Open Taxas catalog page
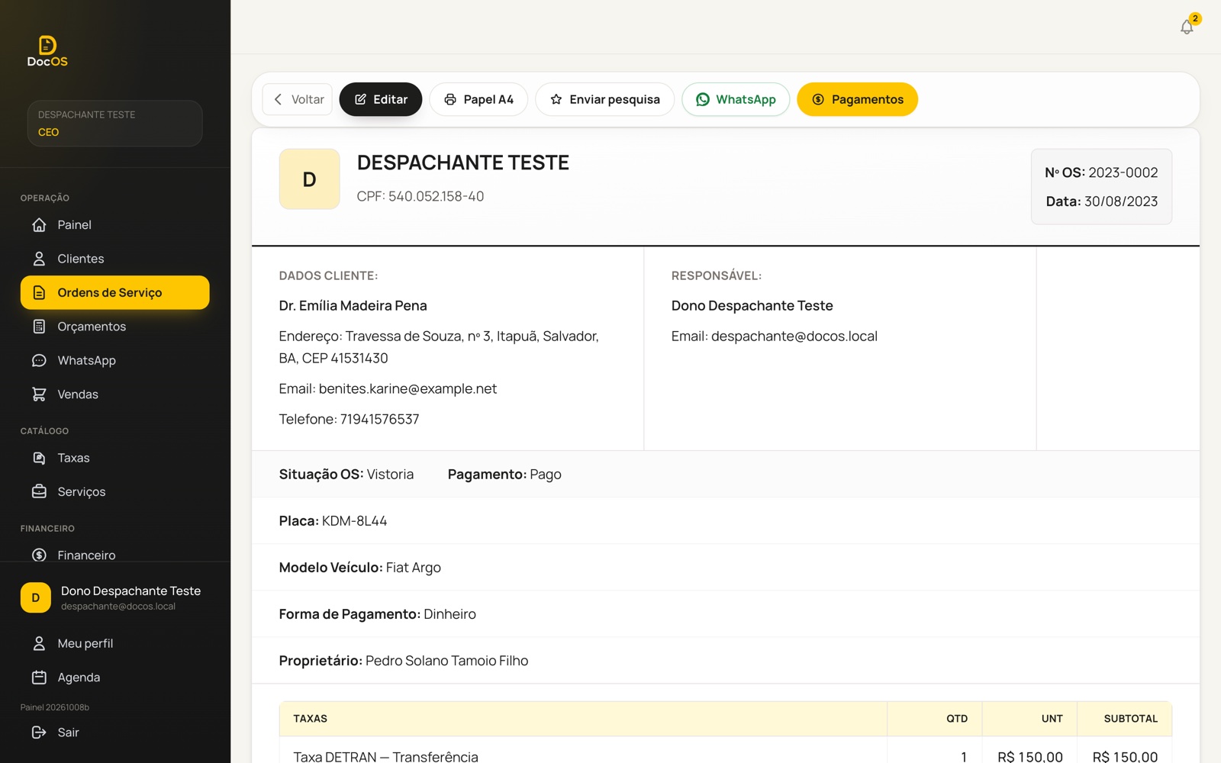The image size is (1221, 763). 115,458
